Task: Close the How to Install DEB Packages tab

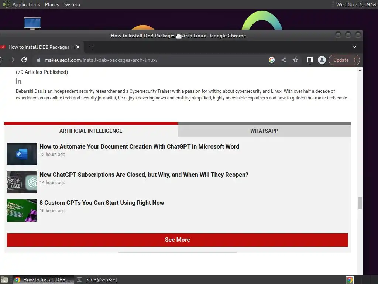Action: coord(78,47)
